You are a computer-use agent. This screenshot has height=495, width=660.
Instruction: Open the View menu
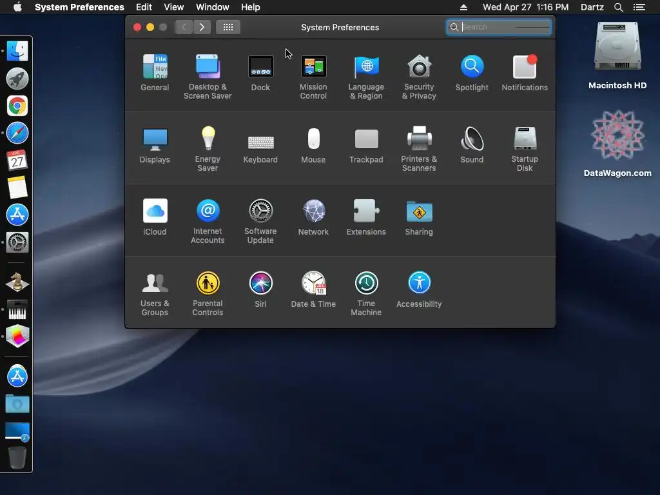coord(174,7)
